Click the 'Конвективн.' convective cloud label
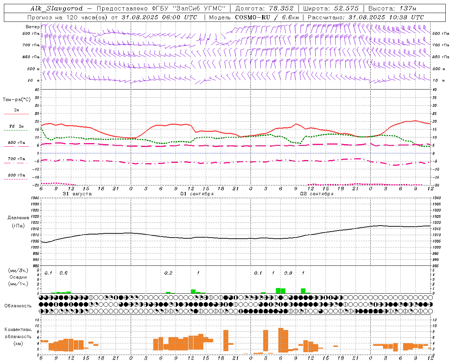451x361 pixels. coord(18,330)
